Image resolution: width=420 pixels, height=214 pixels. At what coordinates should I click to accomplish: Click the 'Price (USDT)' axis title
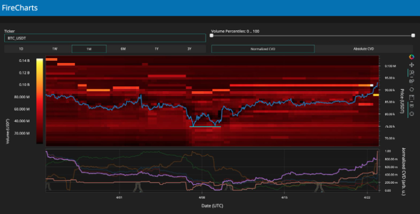(x=402, y=101)
